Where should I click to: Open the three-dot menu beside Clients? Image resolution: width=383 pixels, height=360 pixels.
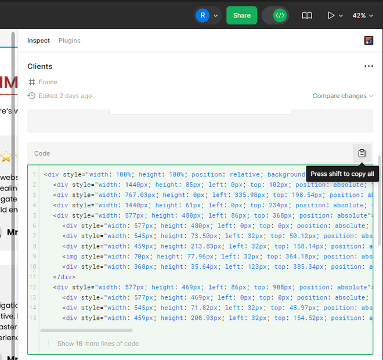[x=368, y=66]
